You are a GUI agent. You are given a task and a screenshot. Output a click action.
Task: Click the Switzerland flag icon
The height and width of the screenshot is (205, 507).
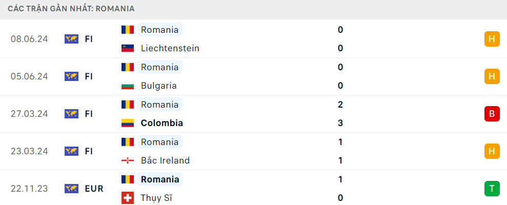(128, 198)
